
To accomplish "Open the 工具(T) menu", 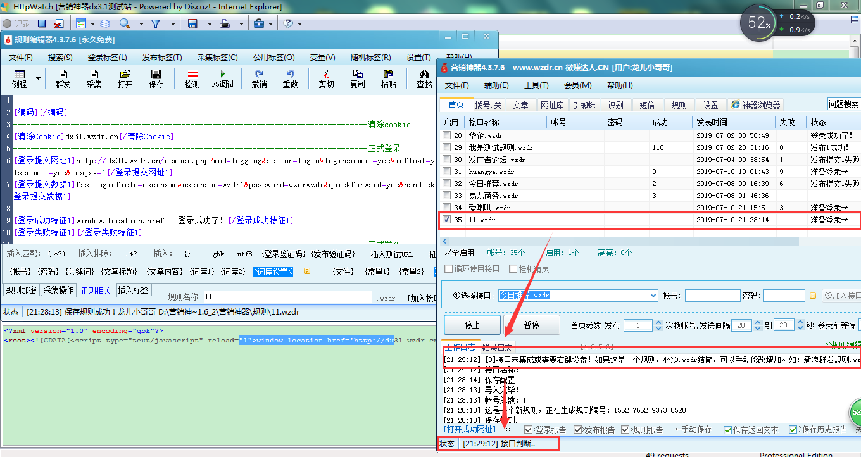I will [x=537, y=84].
